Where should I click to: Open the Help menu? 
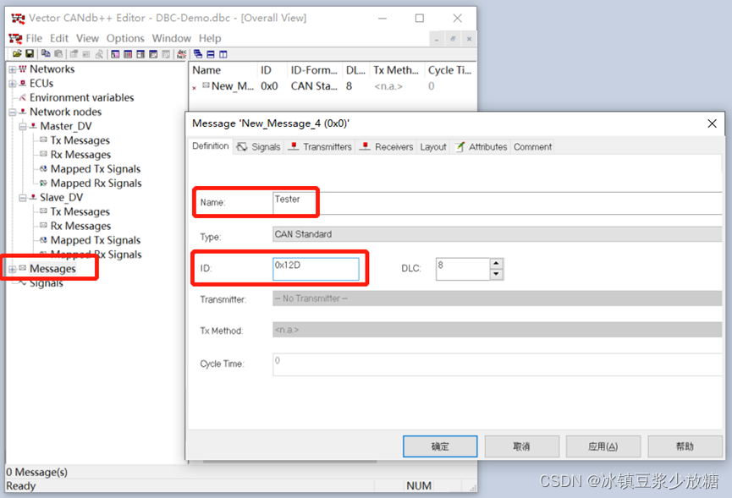coord(210,38)
